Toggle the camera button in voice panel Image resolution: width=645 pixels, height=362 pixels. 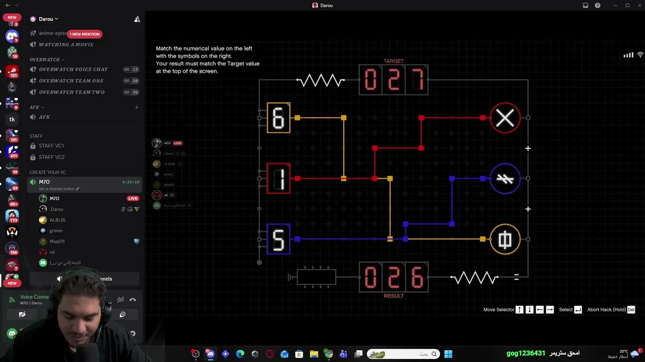pyautogui.click(x=22, y=314)
